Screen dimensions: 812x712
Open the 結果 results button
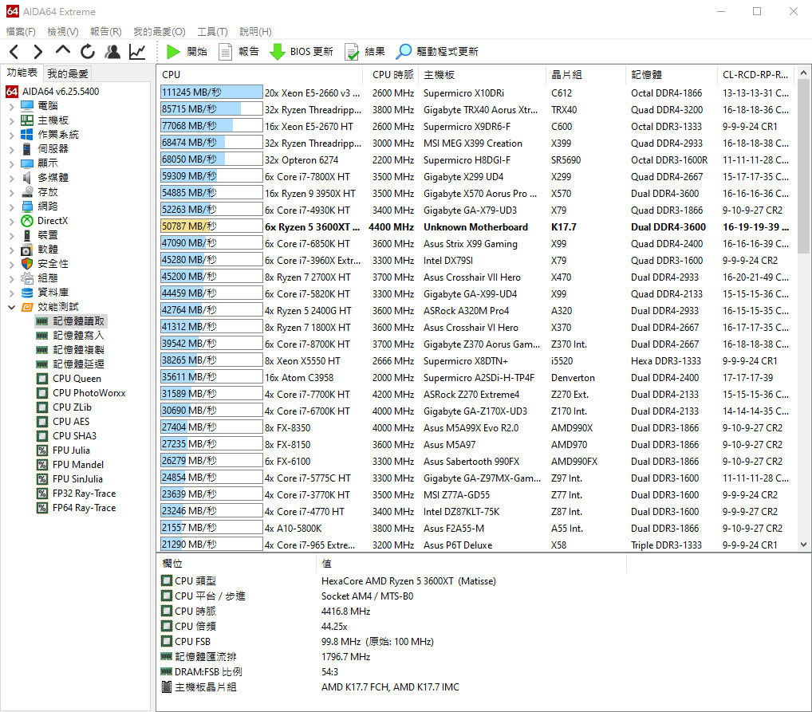[365, 51]
